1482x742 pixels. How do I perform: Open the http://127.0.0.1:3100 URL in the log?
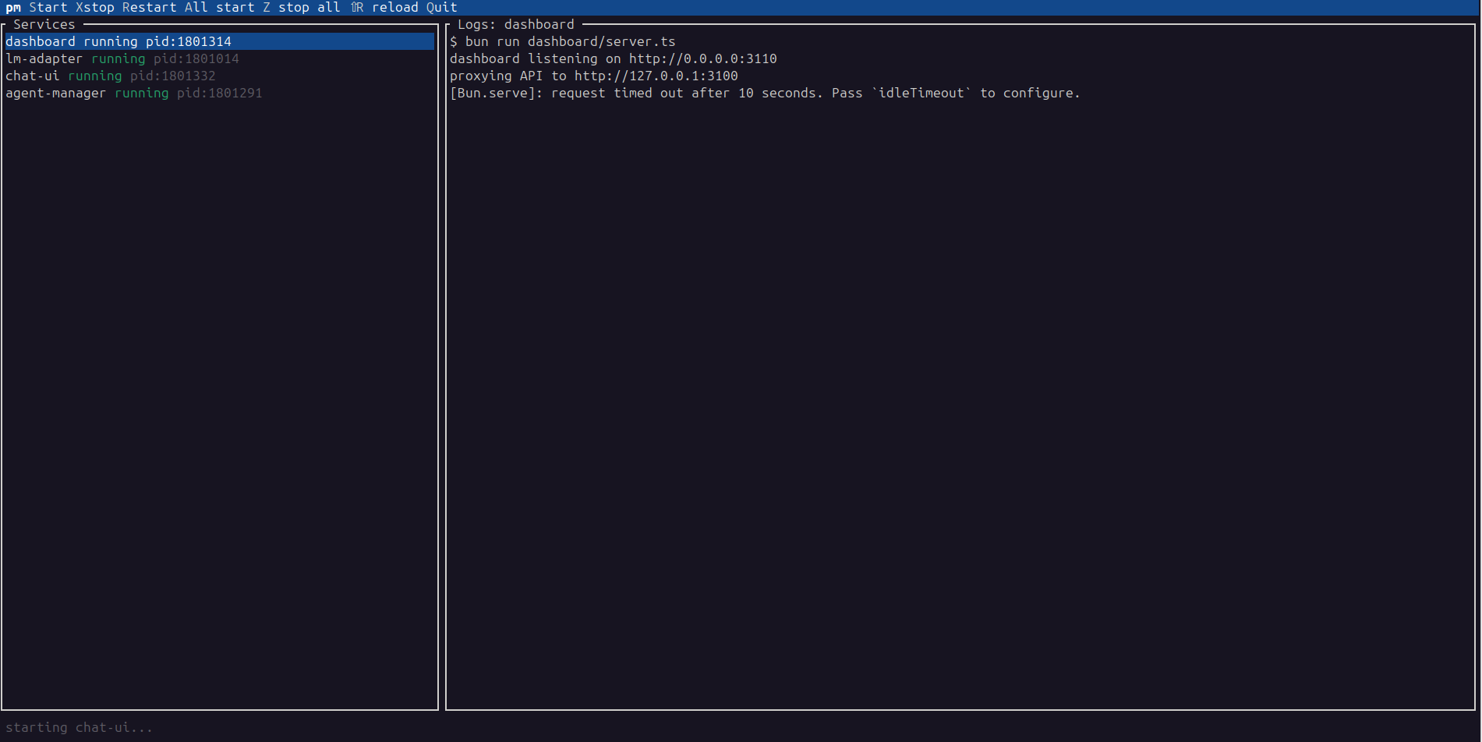point(656,76)
